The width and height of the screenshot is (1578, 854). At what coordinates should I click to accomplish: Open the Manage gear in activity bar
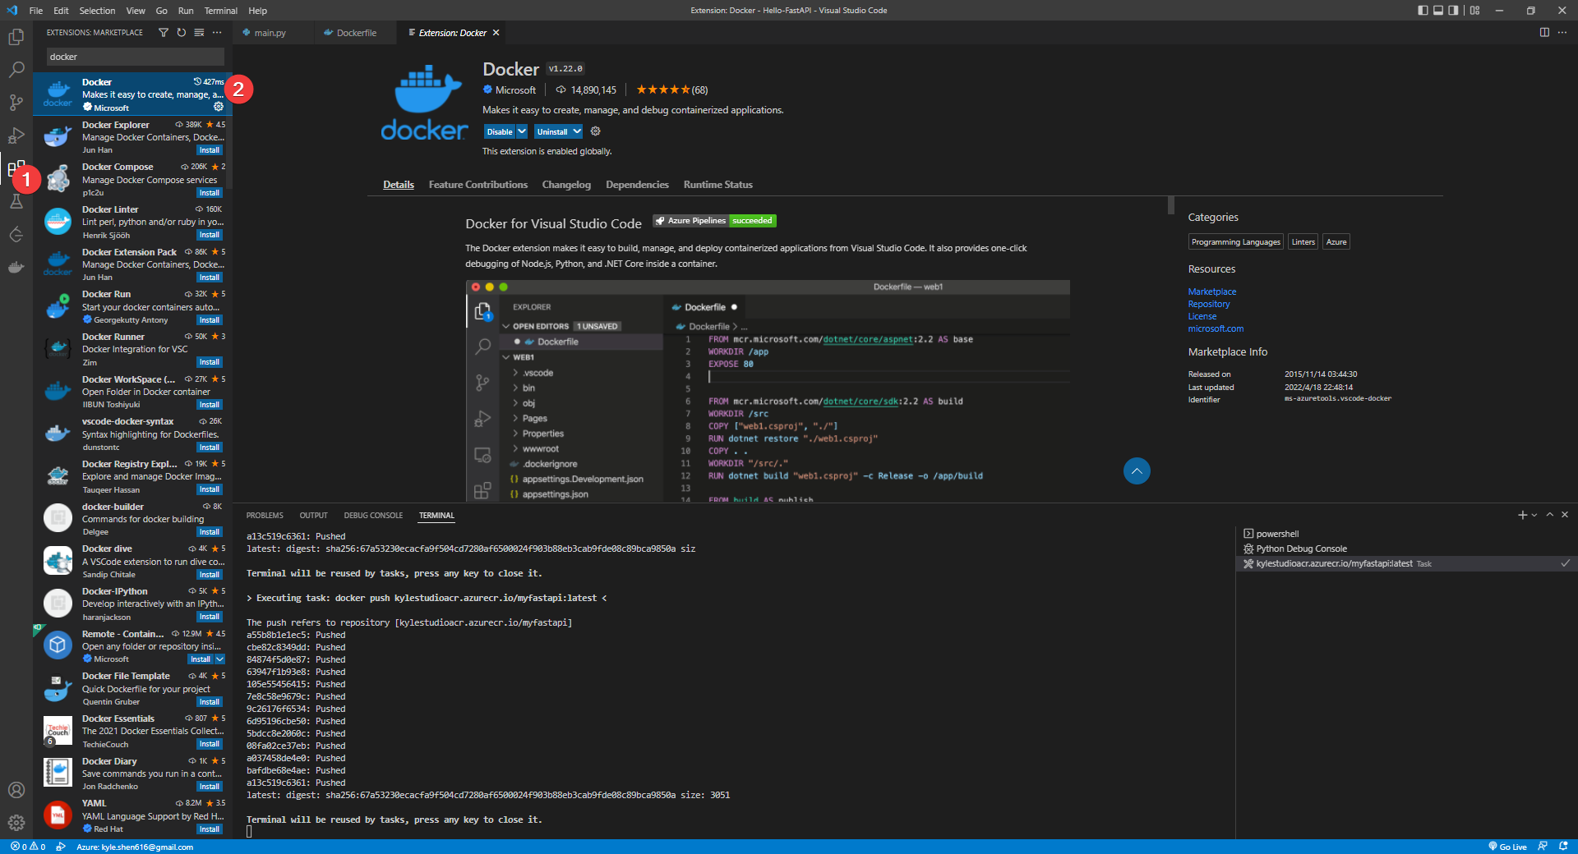click(16, 823)
